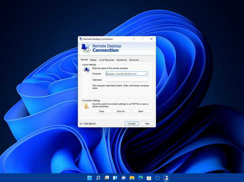This screenshot has height=182, width=244.
Task: Click the Connect button
Action: click(131, 124)
